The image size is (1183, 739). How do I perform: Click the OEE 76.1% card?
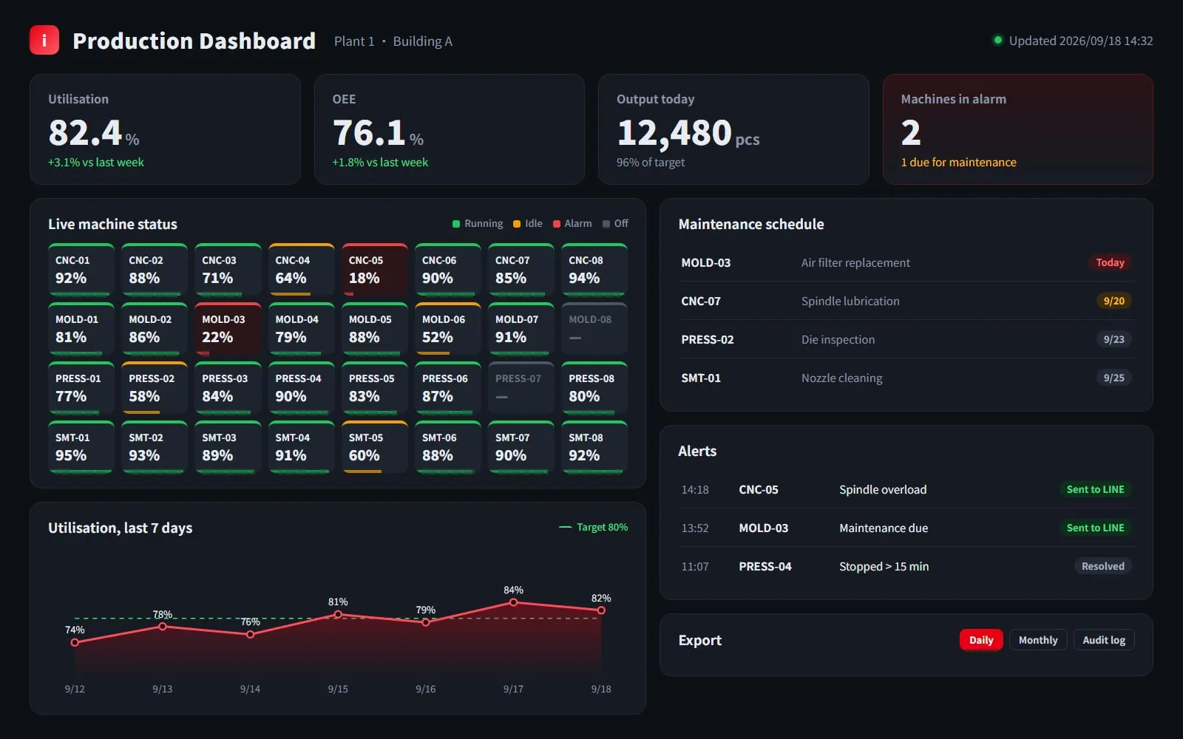450,129
